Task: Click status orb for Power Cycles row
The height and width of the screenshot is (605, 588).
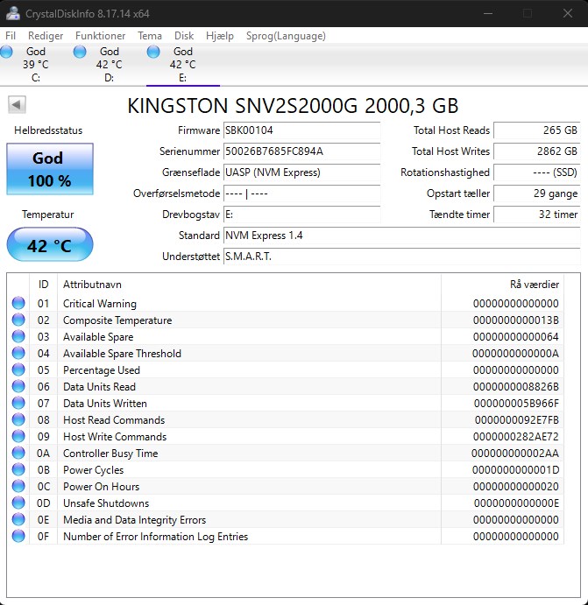Action: (18, 469)
